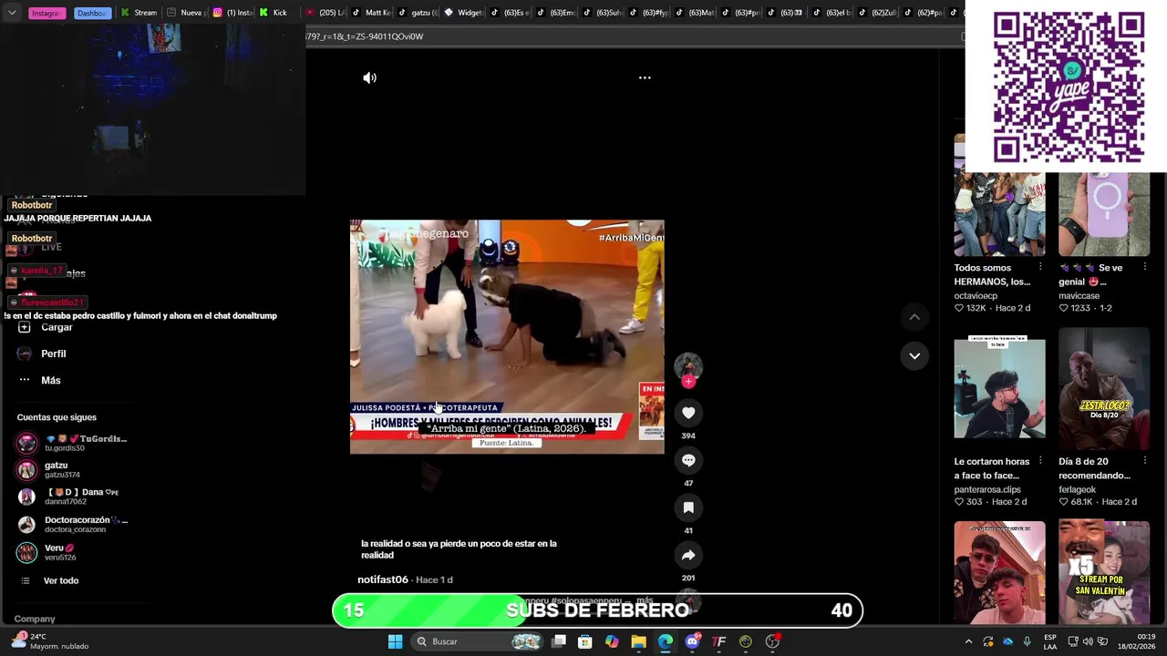Viewport: 1167px width, 656px height.
Task: Open options for the "Todos somos HERMANOS" video
Action: point(1040,267)
